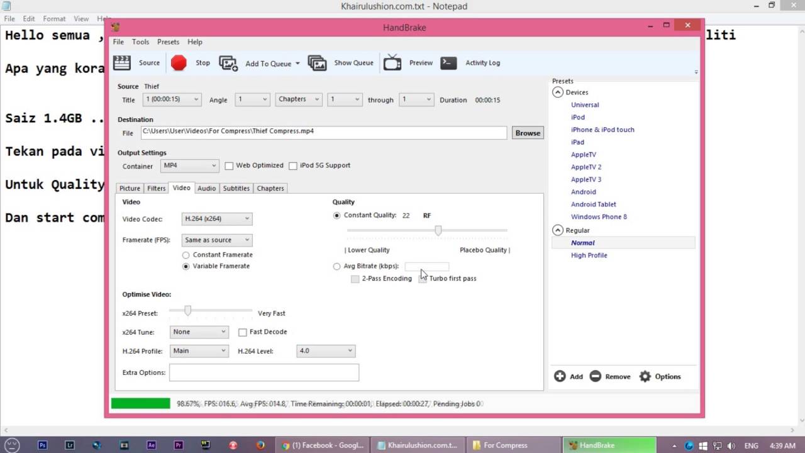
Task: Open Firefox from the taskbar
Action: pos(260,445)
